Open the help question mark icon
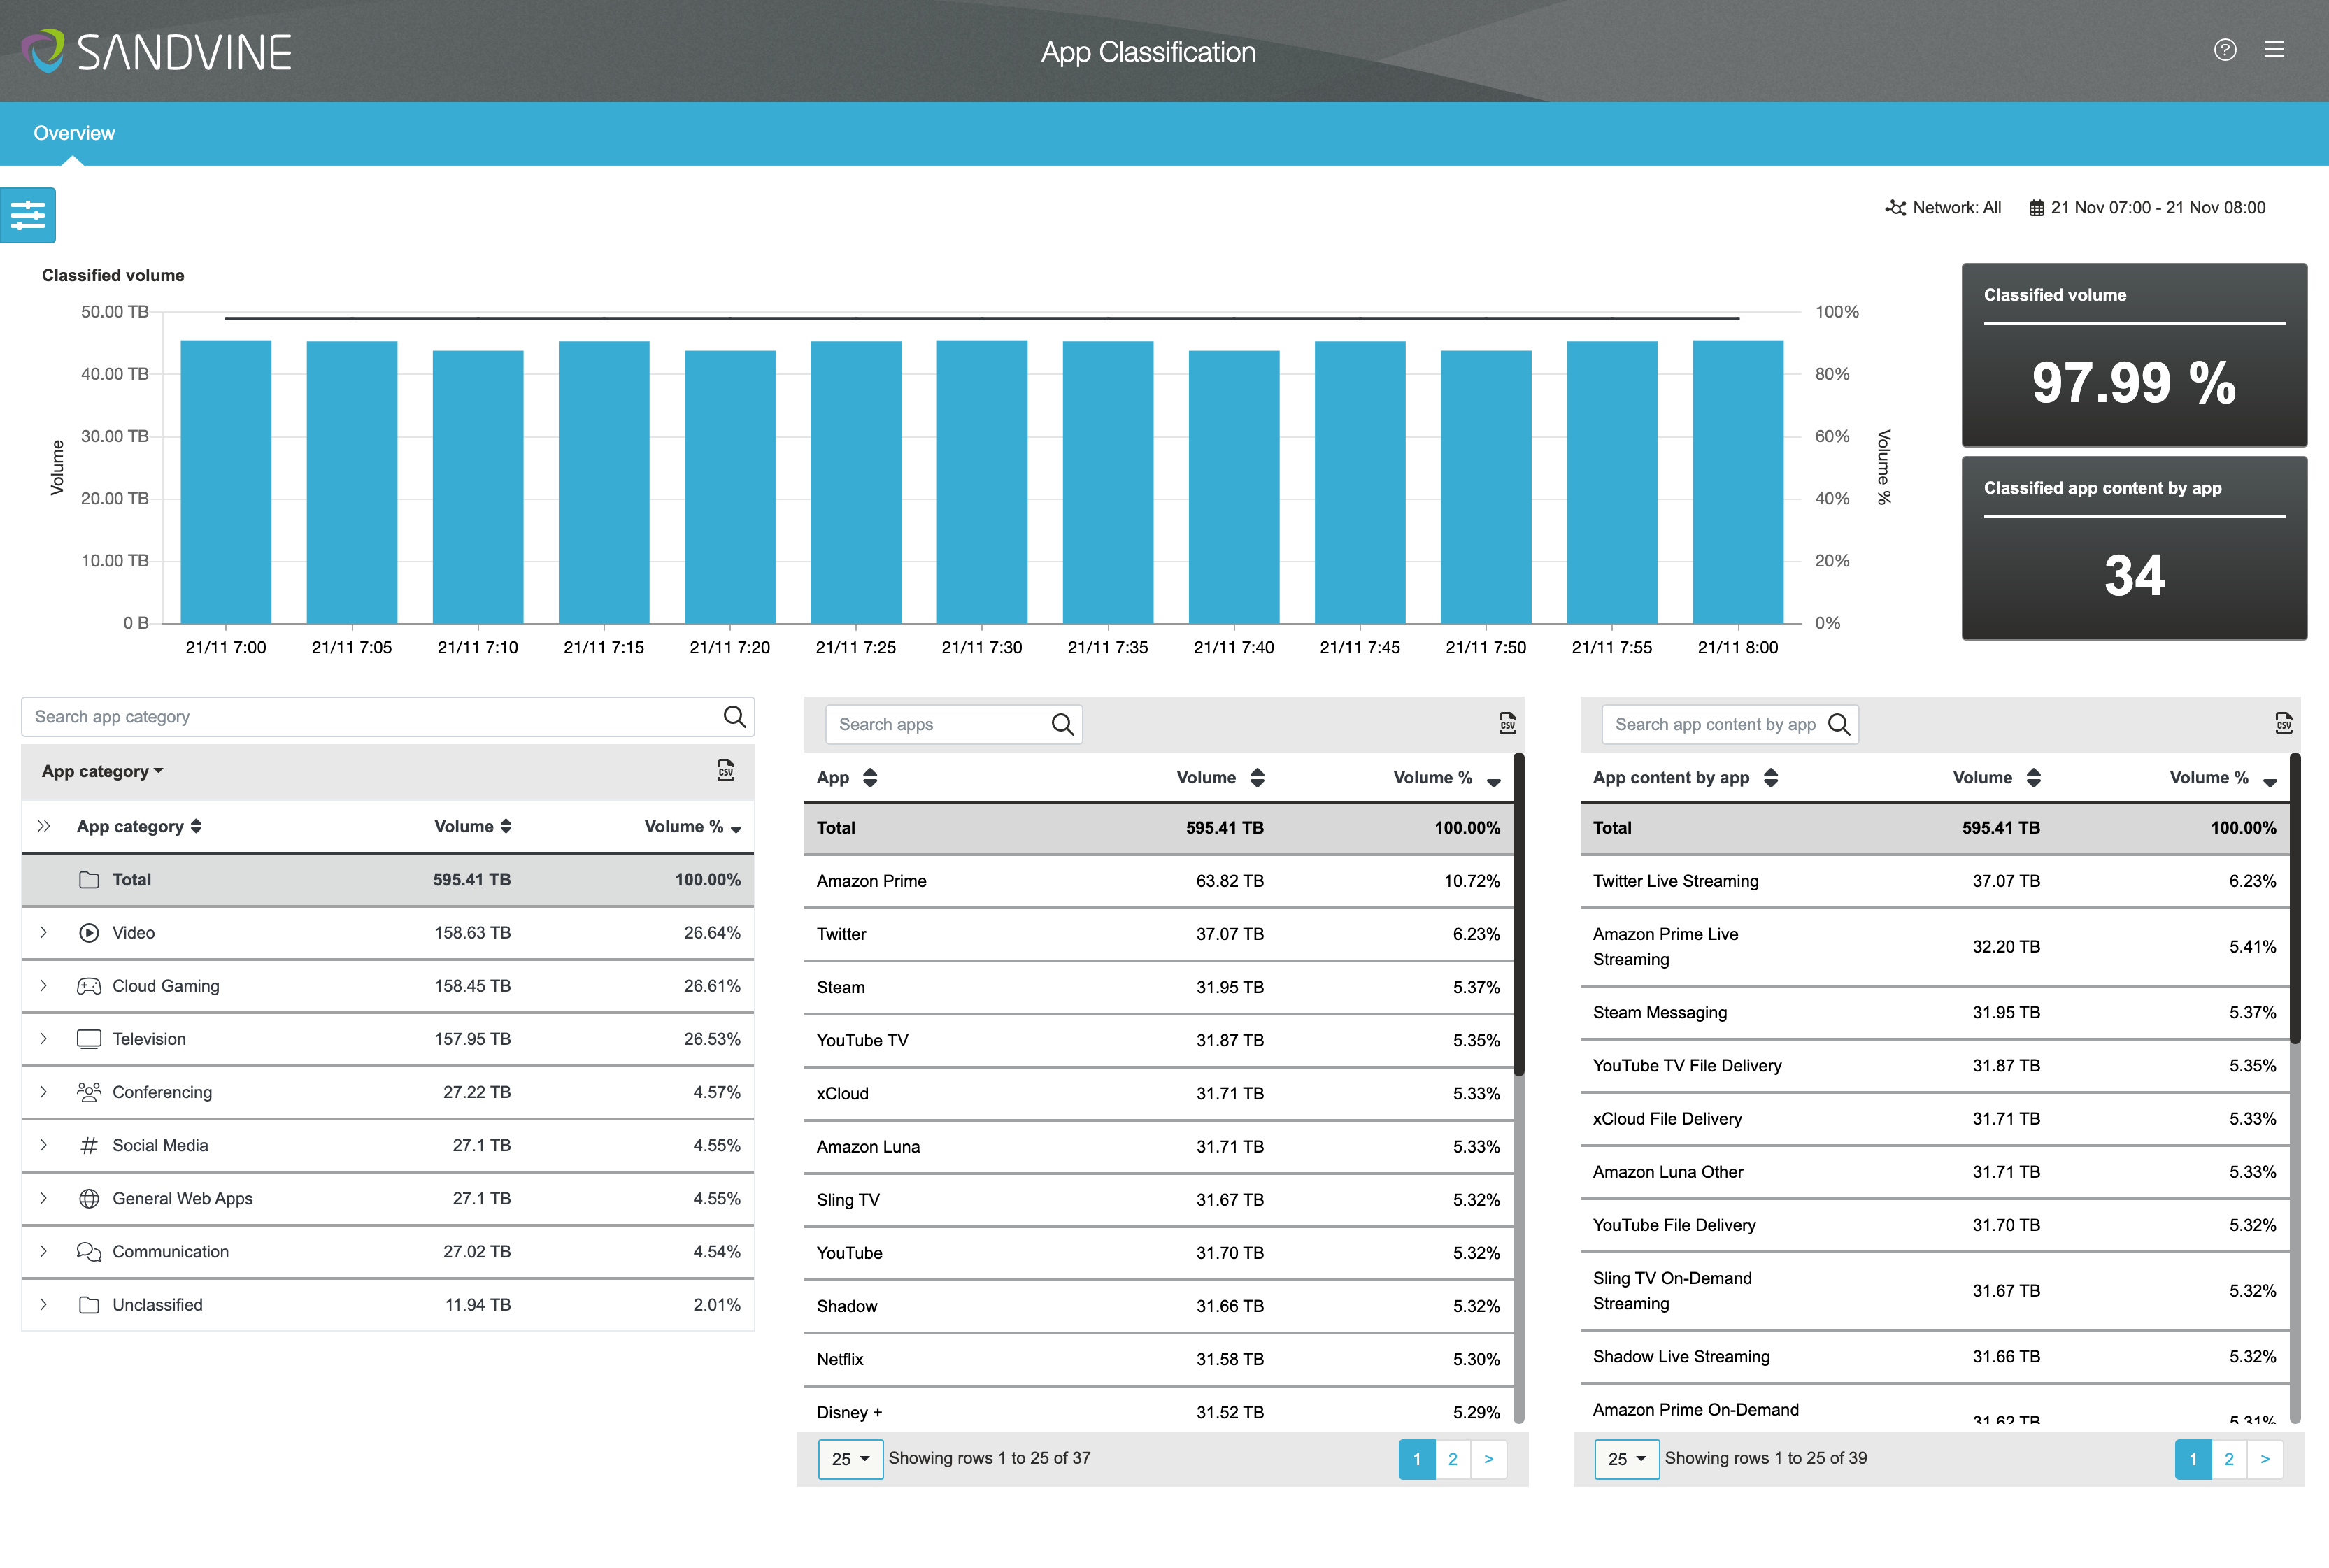The image size is (2329, 1568). pos(2224,50)
